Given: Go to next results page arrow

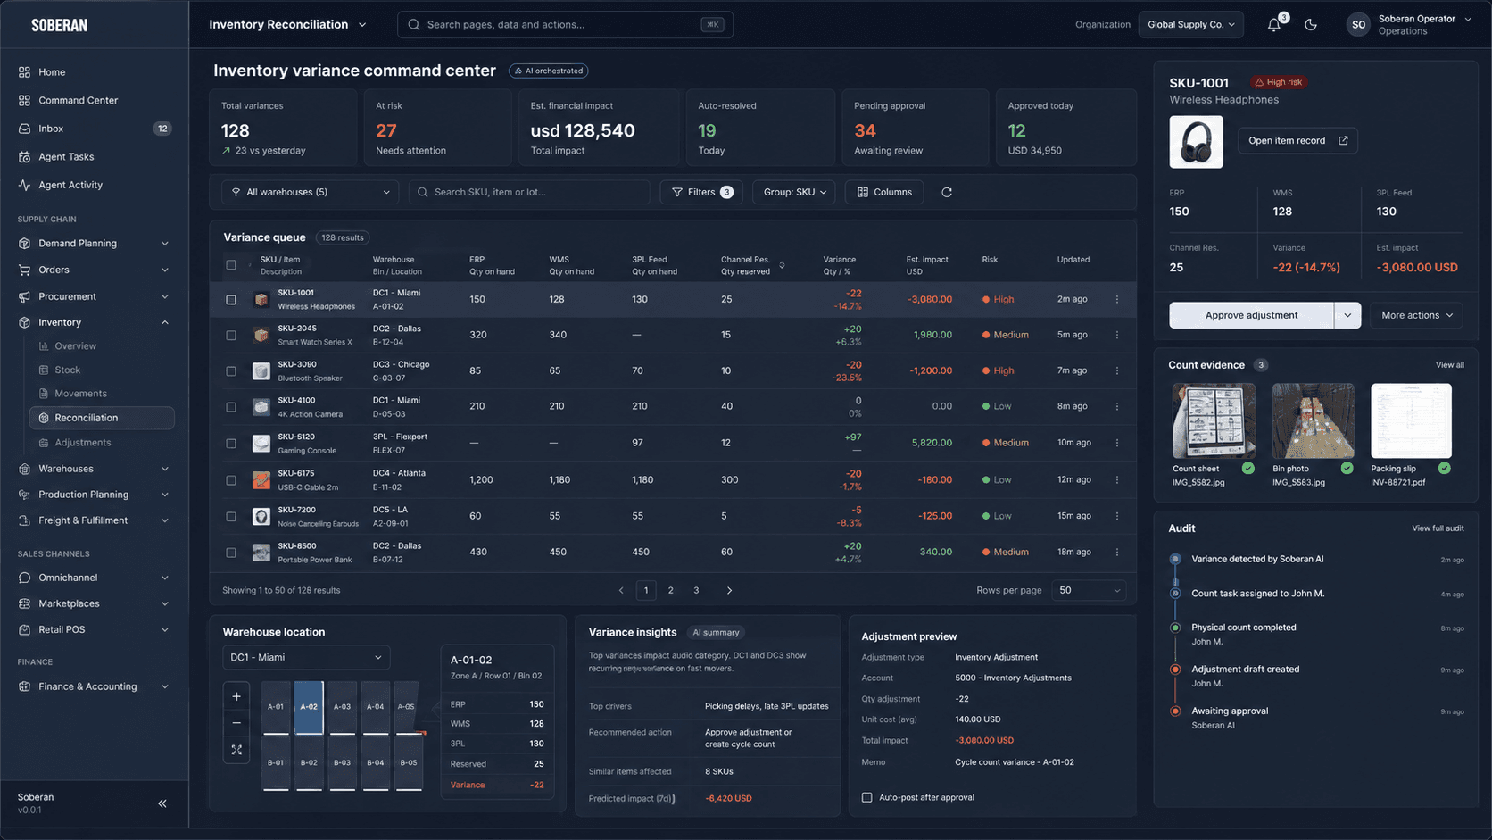Looking at the screenshot, I should (729, 590).
